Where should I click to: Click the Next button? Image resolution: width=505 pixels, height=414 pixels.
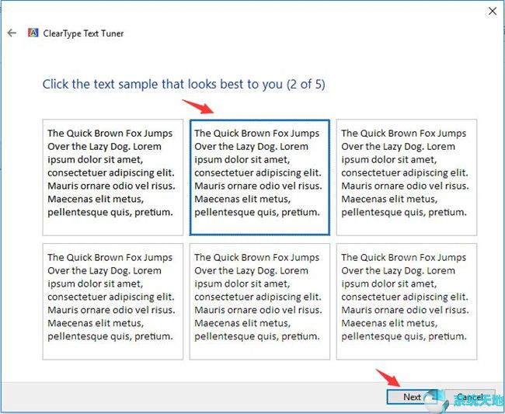(412, 397)
